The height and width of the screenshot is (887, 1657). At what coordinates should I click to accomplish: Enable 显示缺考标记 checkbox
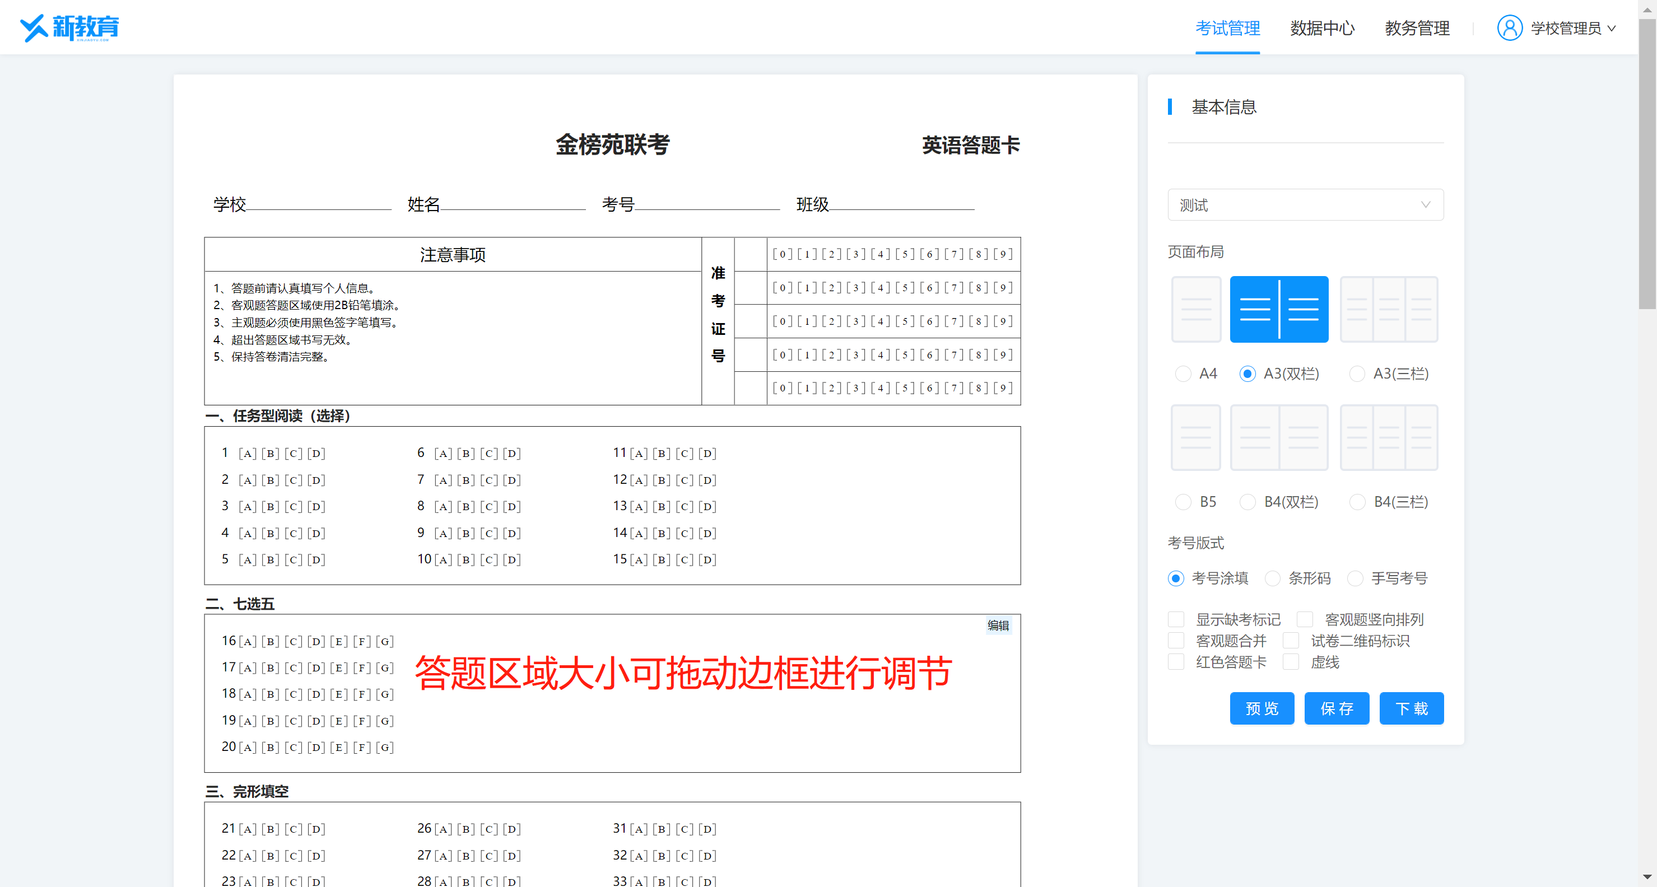pyautogui.click(x=1176, y=619)
